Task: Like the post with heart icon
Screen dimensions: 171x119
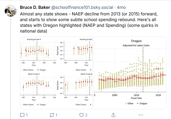Action: click(82, 115)
